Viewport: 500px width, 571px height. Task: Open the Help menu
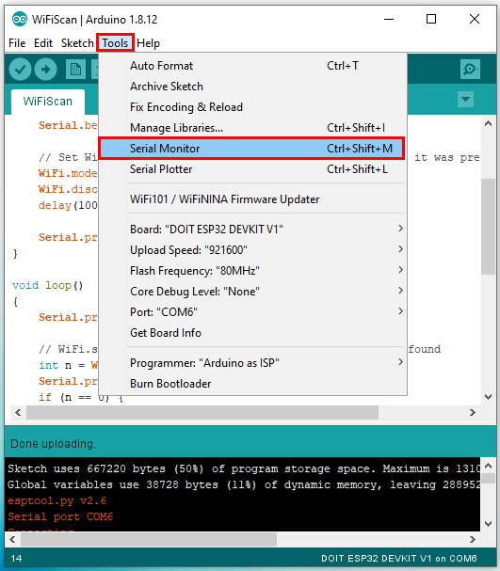point(149,43)
